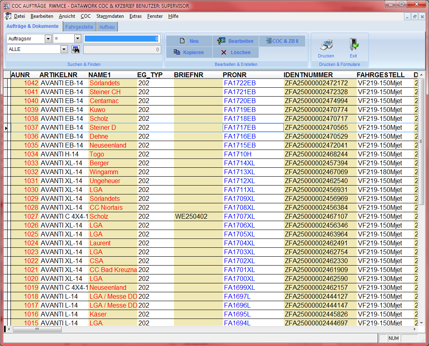Click the Bearbeiten toolbar button label
This screenshot has height=346, width=429.
point(241,41)
